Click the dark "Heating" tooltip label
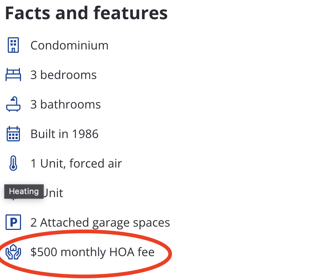 coord(24,192)
